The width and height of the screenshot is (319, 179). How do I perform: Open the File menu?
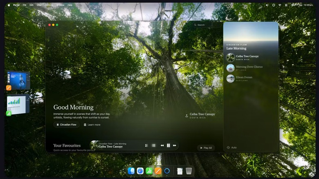[25, 5]
